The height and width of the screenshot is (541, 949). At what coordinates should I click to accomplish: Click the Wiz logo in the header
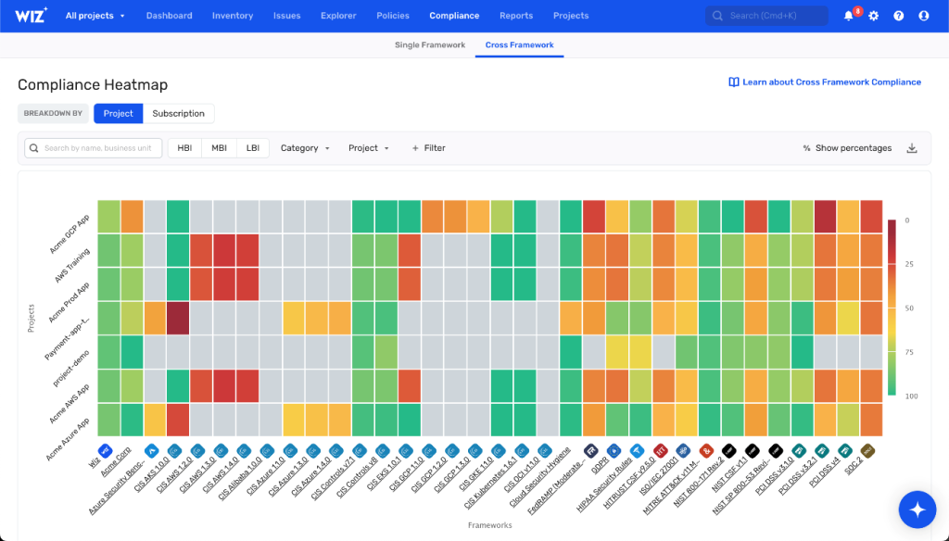point(31,15)
